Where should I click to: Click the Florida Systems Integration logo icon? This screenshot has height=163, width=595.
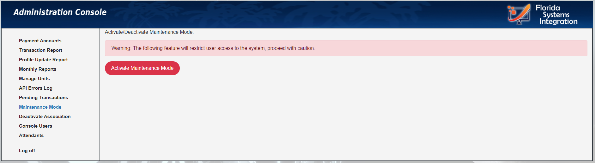pyautogui.click(x=519, y=14)
